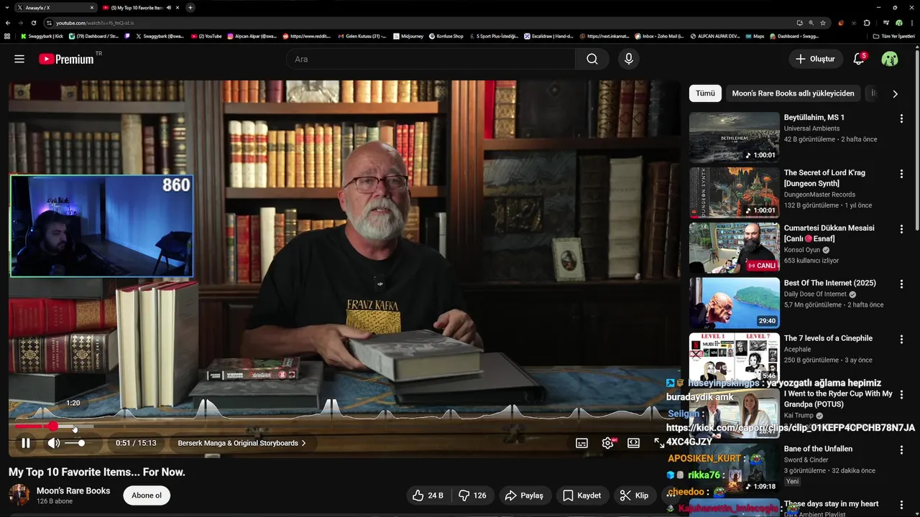Screen dimensions: 920x517
Task: Open the browser extensions puzzle icon
Action: click(867, 23)
